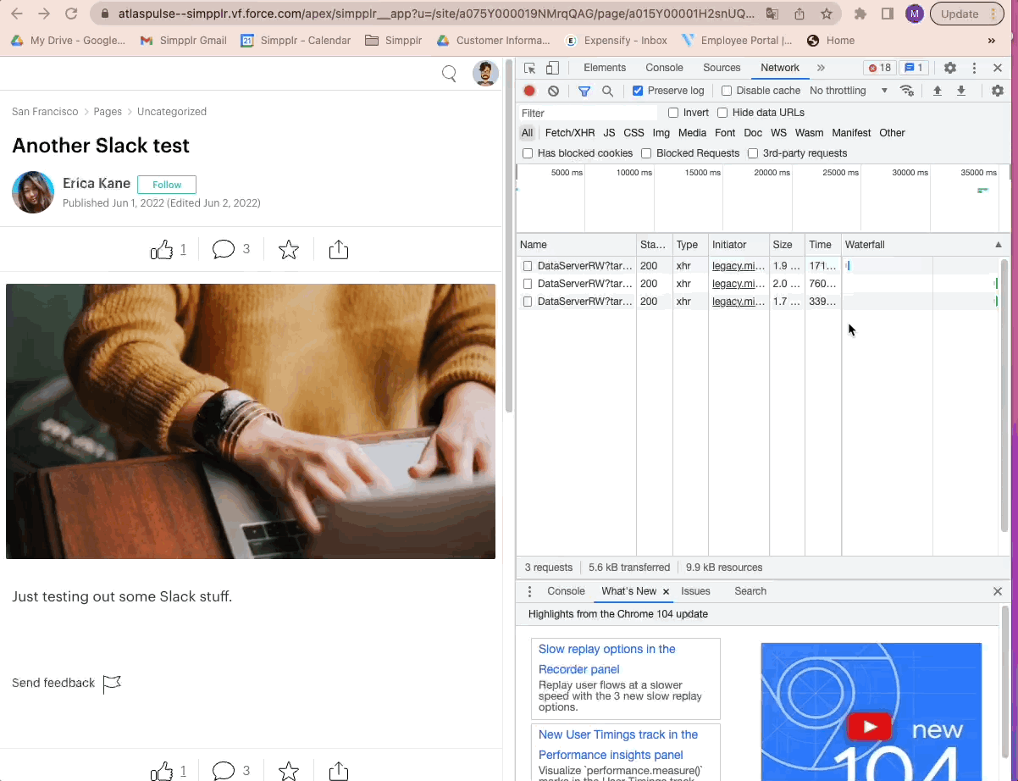1018x781 pixels.
Task: Open the network request search icon
Action: (x=608, y=91)
